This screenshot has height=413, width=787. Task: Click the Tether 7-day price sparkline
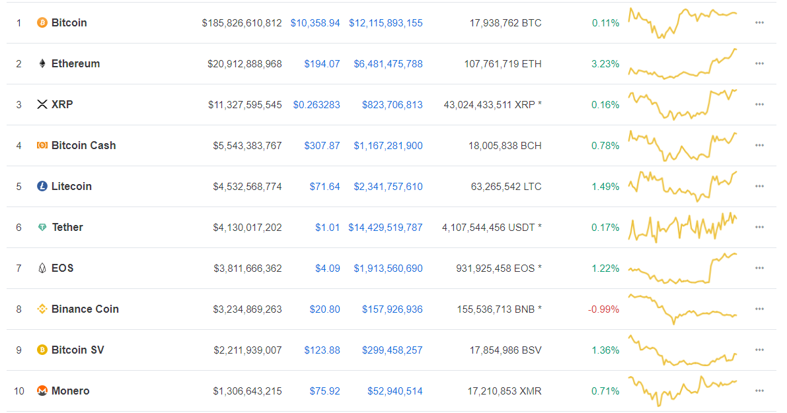683,228
